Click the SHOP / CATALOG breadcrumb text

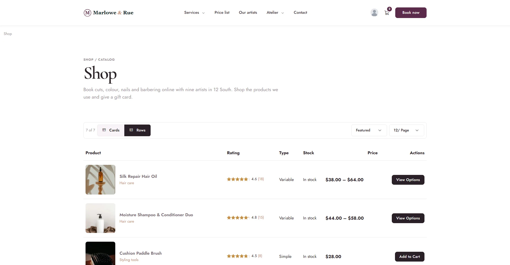pos(99,60)
